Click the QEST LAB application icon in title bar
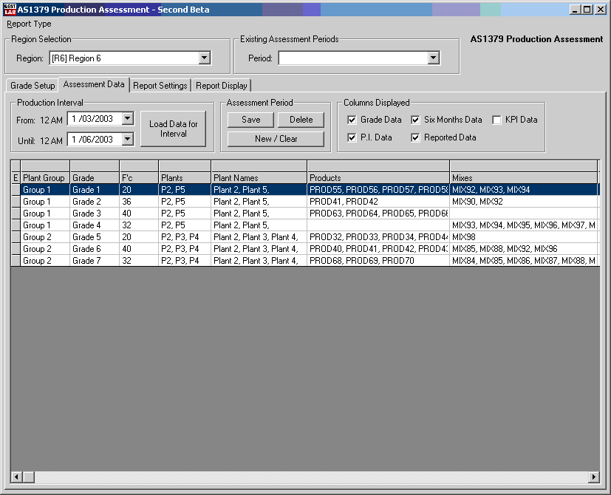Viewport: 611px width, 495px height. coord(10,10)
